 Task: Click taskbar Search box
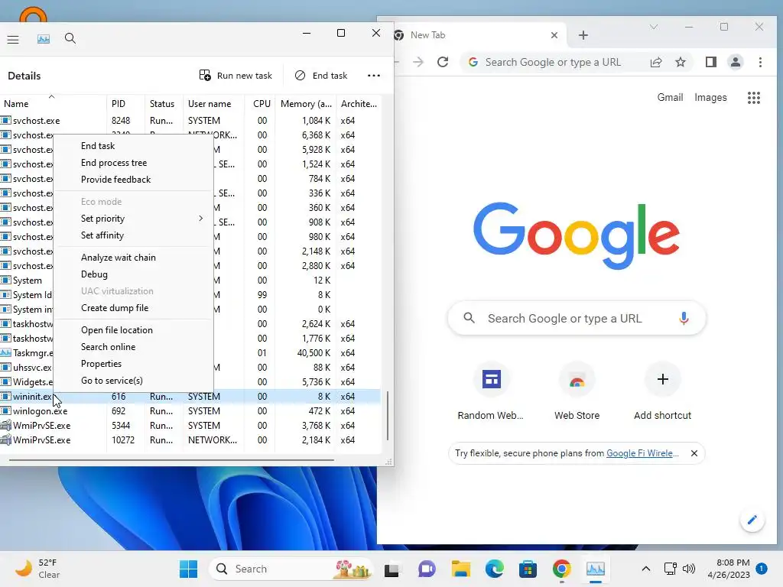[x=291, y=569]
